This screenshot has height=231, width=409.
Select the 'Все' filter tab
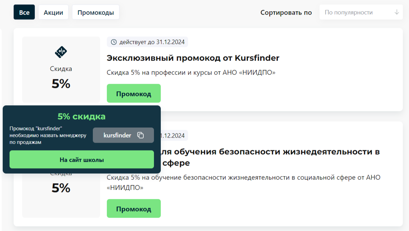click(x=24, y=12)
